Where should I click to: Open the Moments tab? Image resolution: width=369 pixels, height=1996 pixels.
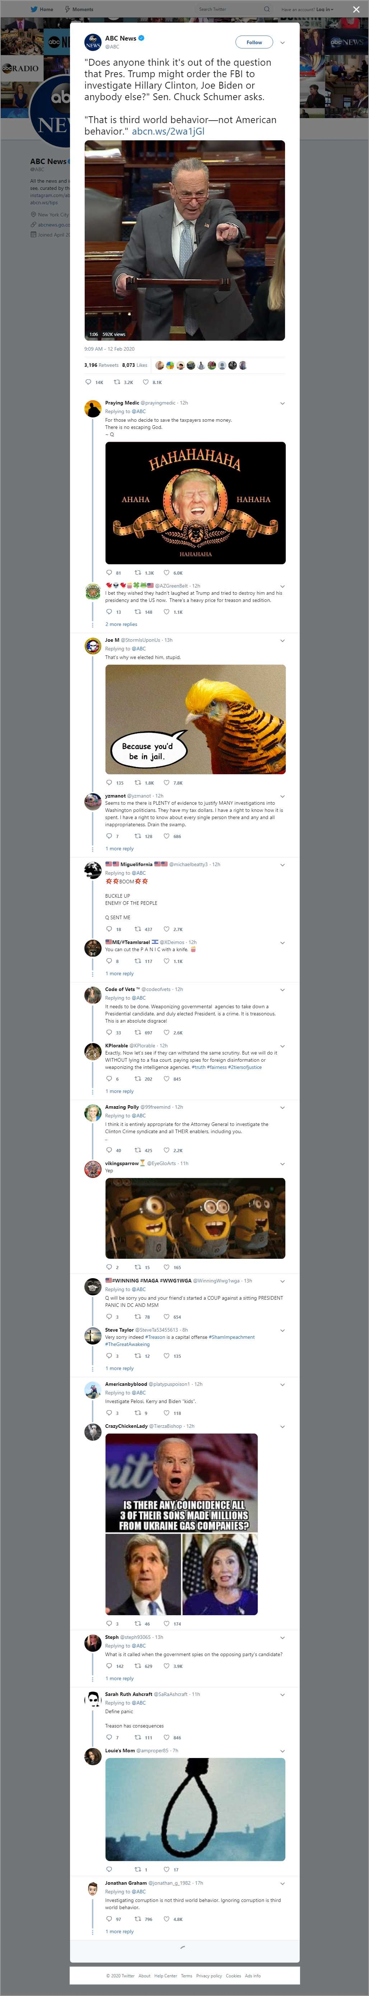(x=79, y=9)
